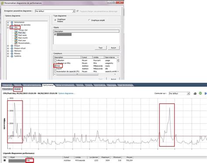The width and height of the screenshot is (207, 163).
Task: Switch to the Alarmes tab
Action: 80,85
